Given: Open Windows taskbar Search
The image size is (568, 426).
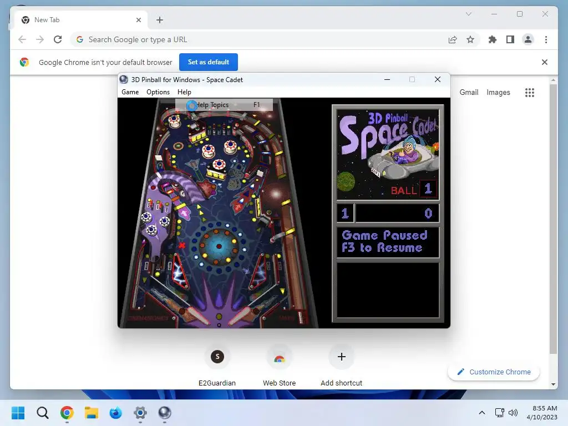Looking at the screenshot, I should 42,413.
